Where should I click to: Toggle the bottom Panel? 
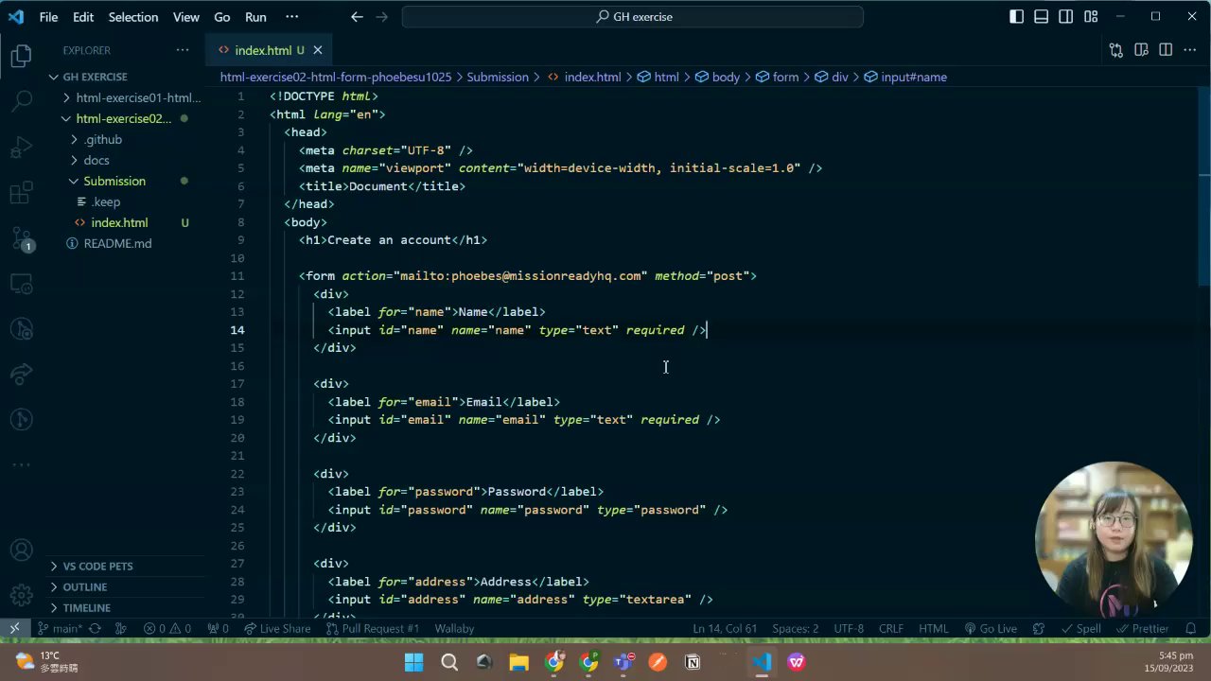(1041, 16)
